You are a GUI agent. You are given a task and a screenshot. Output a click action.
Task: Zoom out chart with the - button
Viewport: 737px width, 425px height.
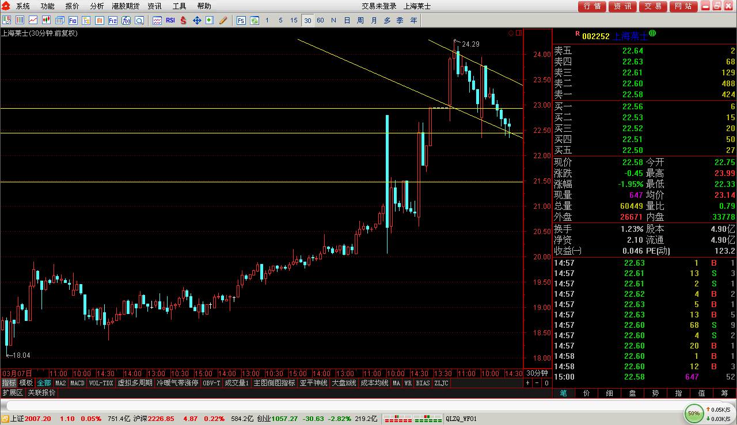(537, 383)
